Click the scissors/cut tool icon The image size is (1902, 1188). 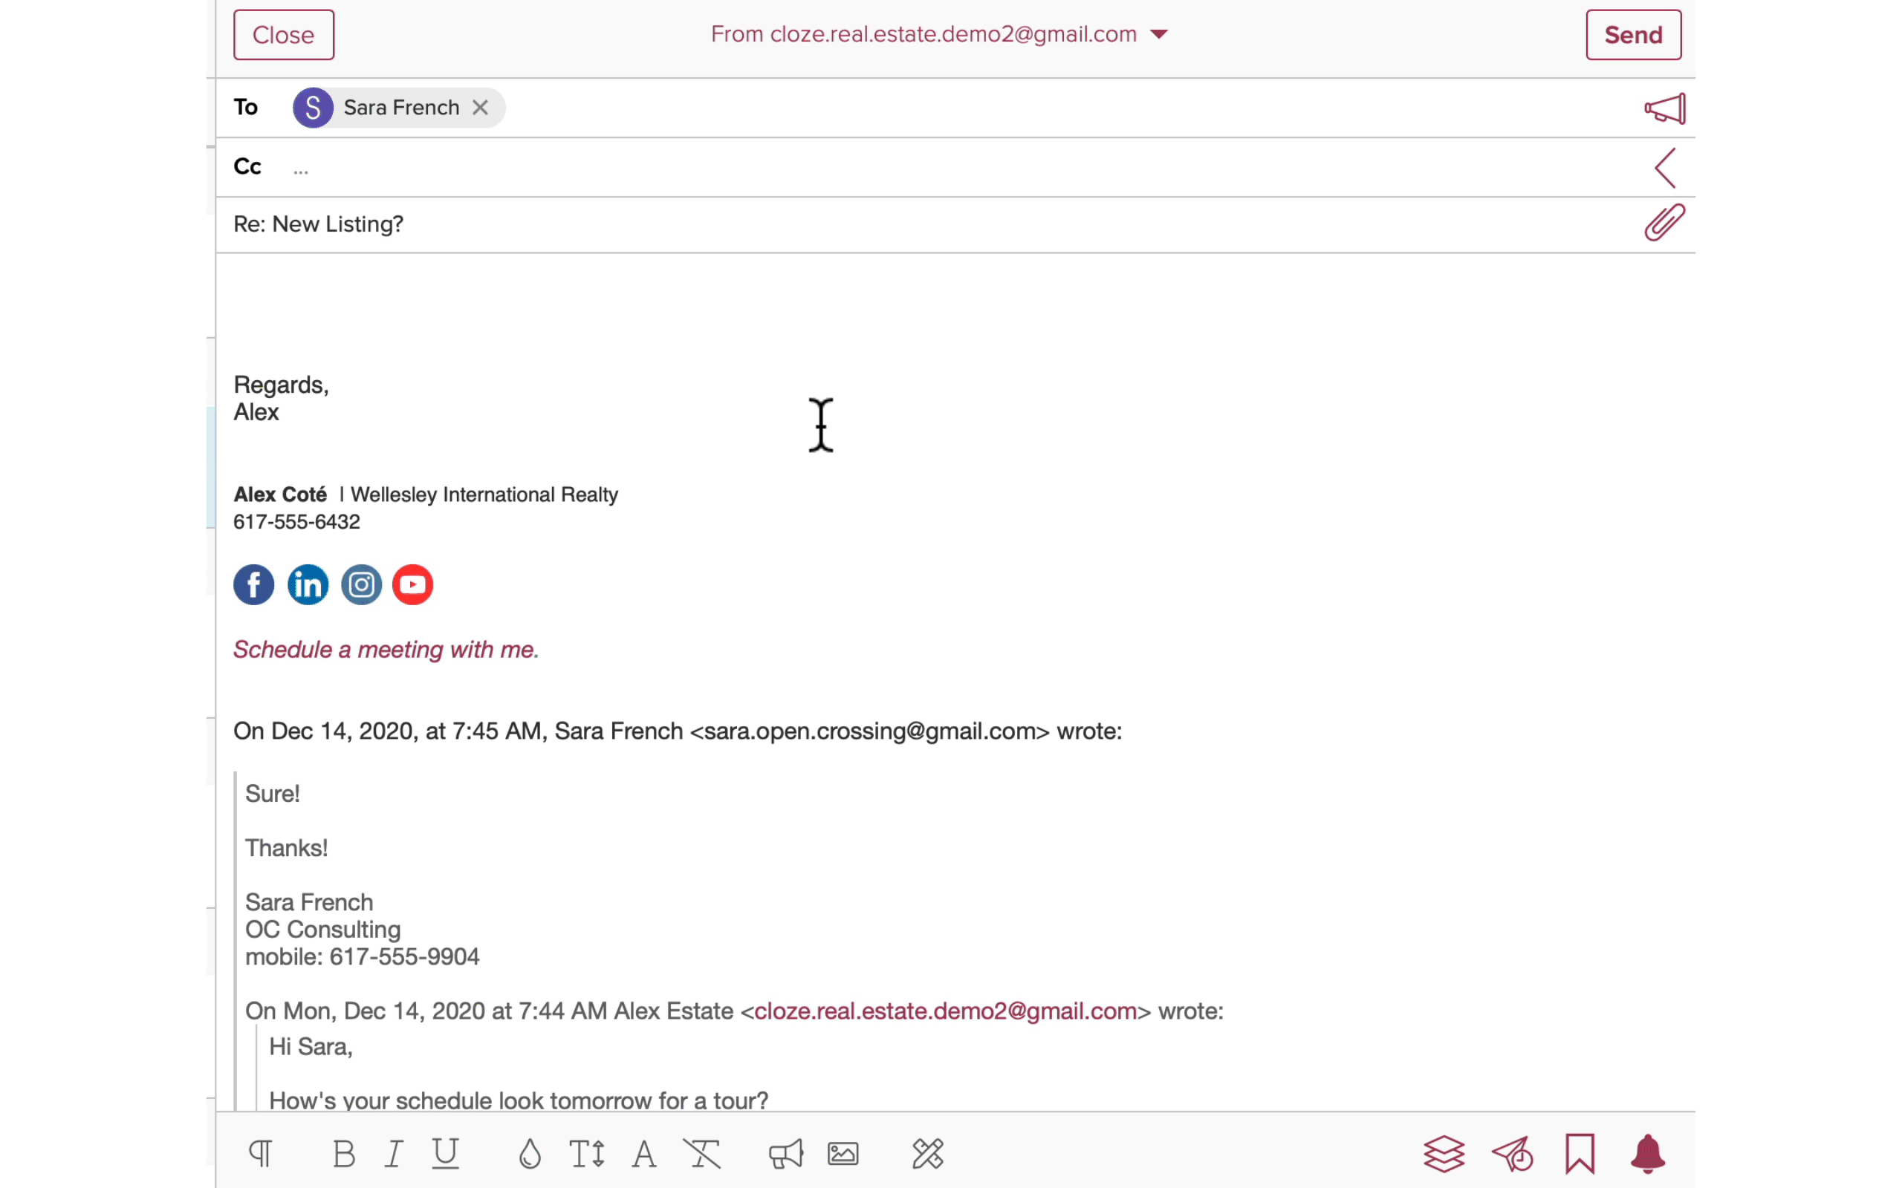927,1152
